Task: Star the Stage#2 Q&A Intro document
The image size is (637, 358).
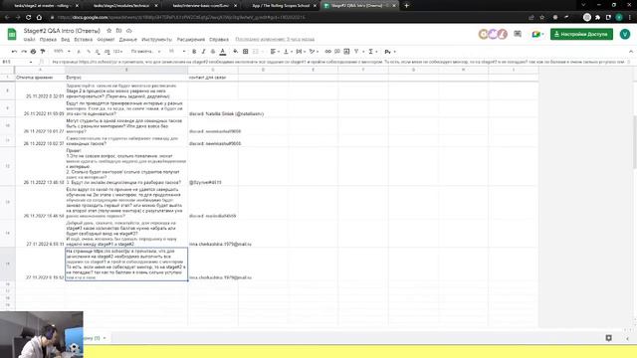Action: click(108, 31)
